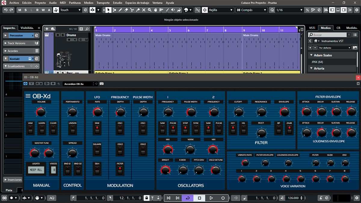Go to next marker in transport
The height and width of the screenshot is (203, 361).
click(x=177, y=198)
